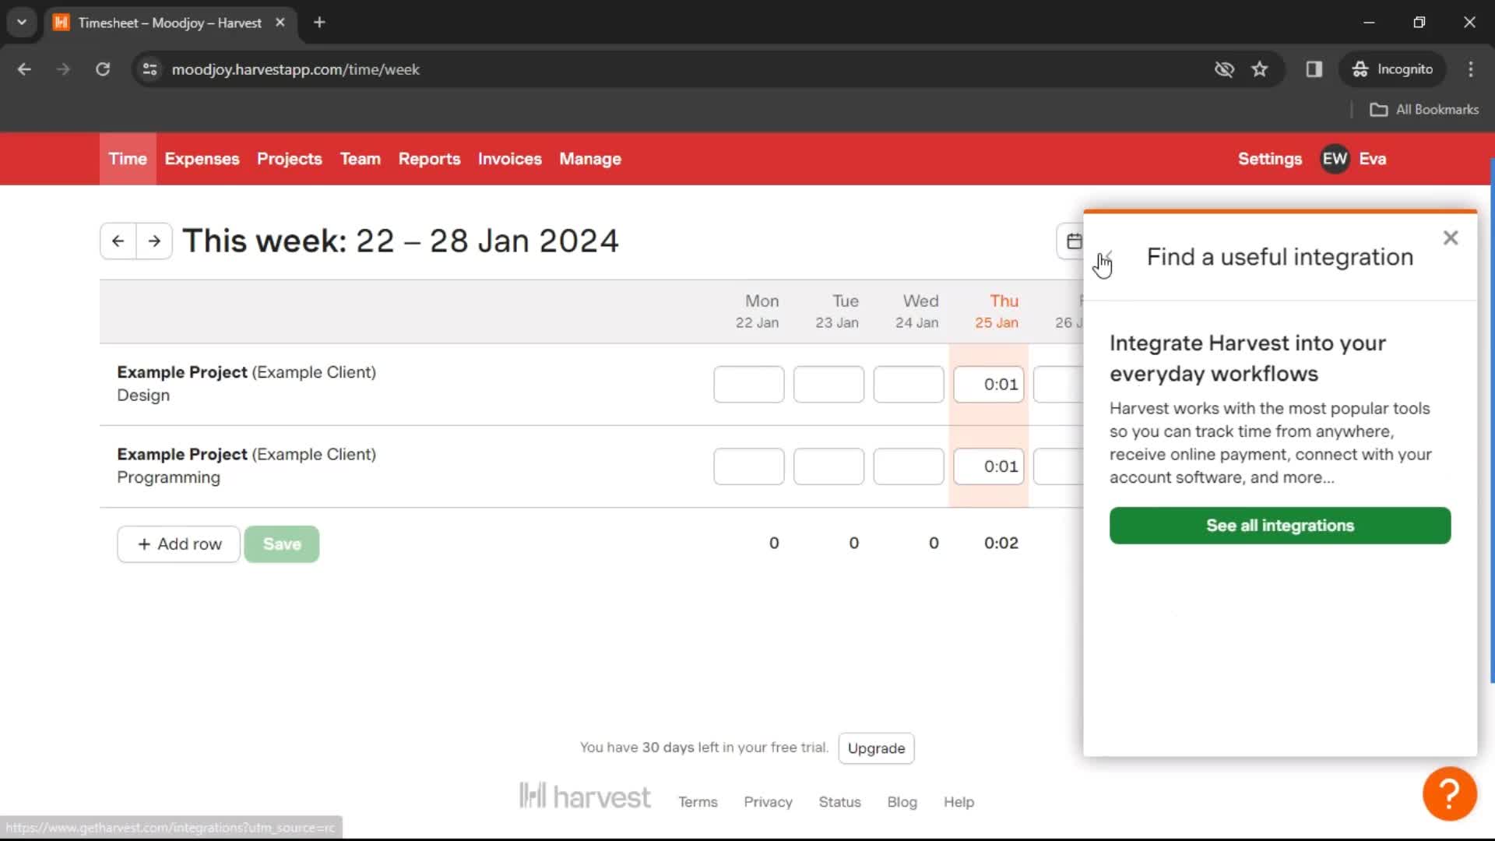Click Programming row Wednesday time field
Screen dimensions: 1495x841
909,466
